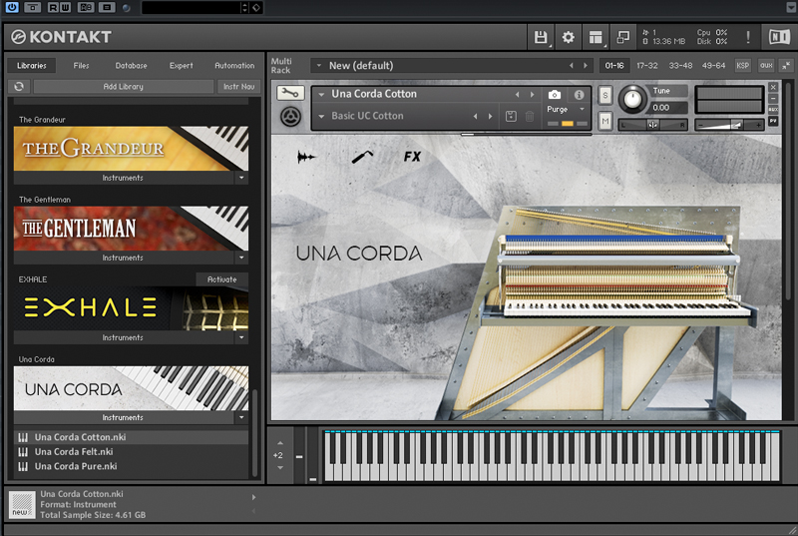
Task: Switch to the Libraries tab
Action: pyautogui.click(x=32, y=65)
